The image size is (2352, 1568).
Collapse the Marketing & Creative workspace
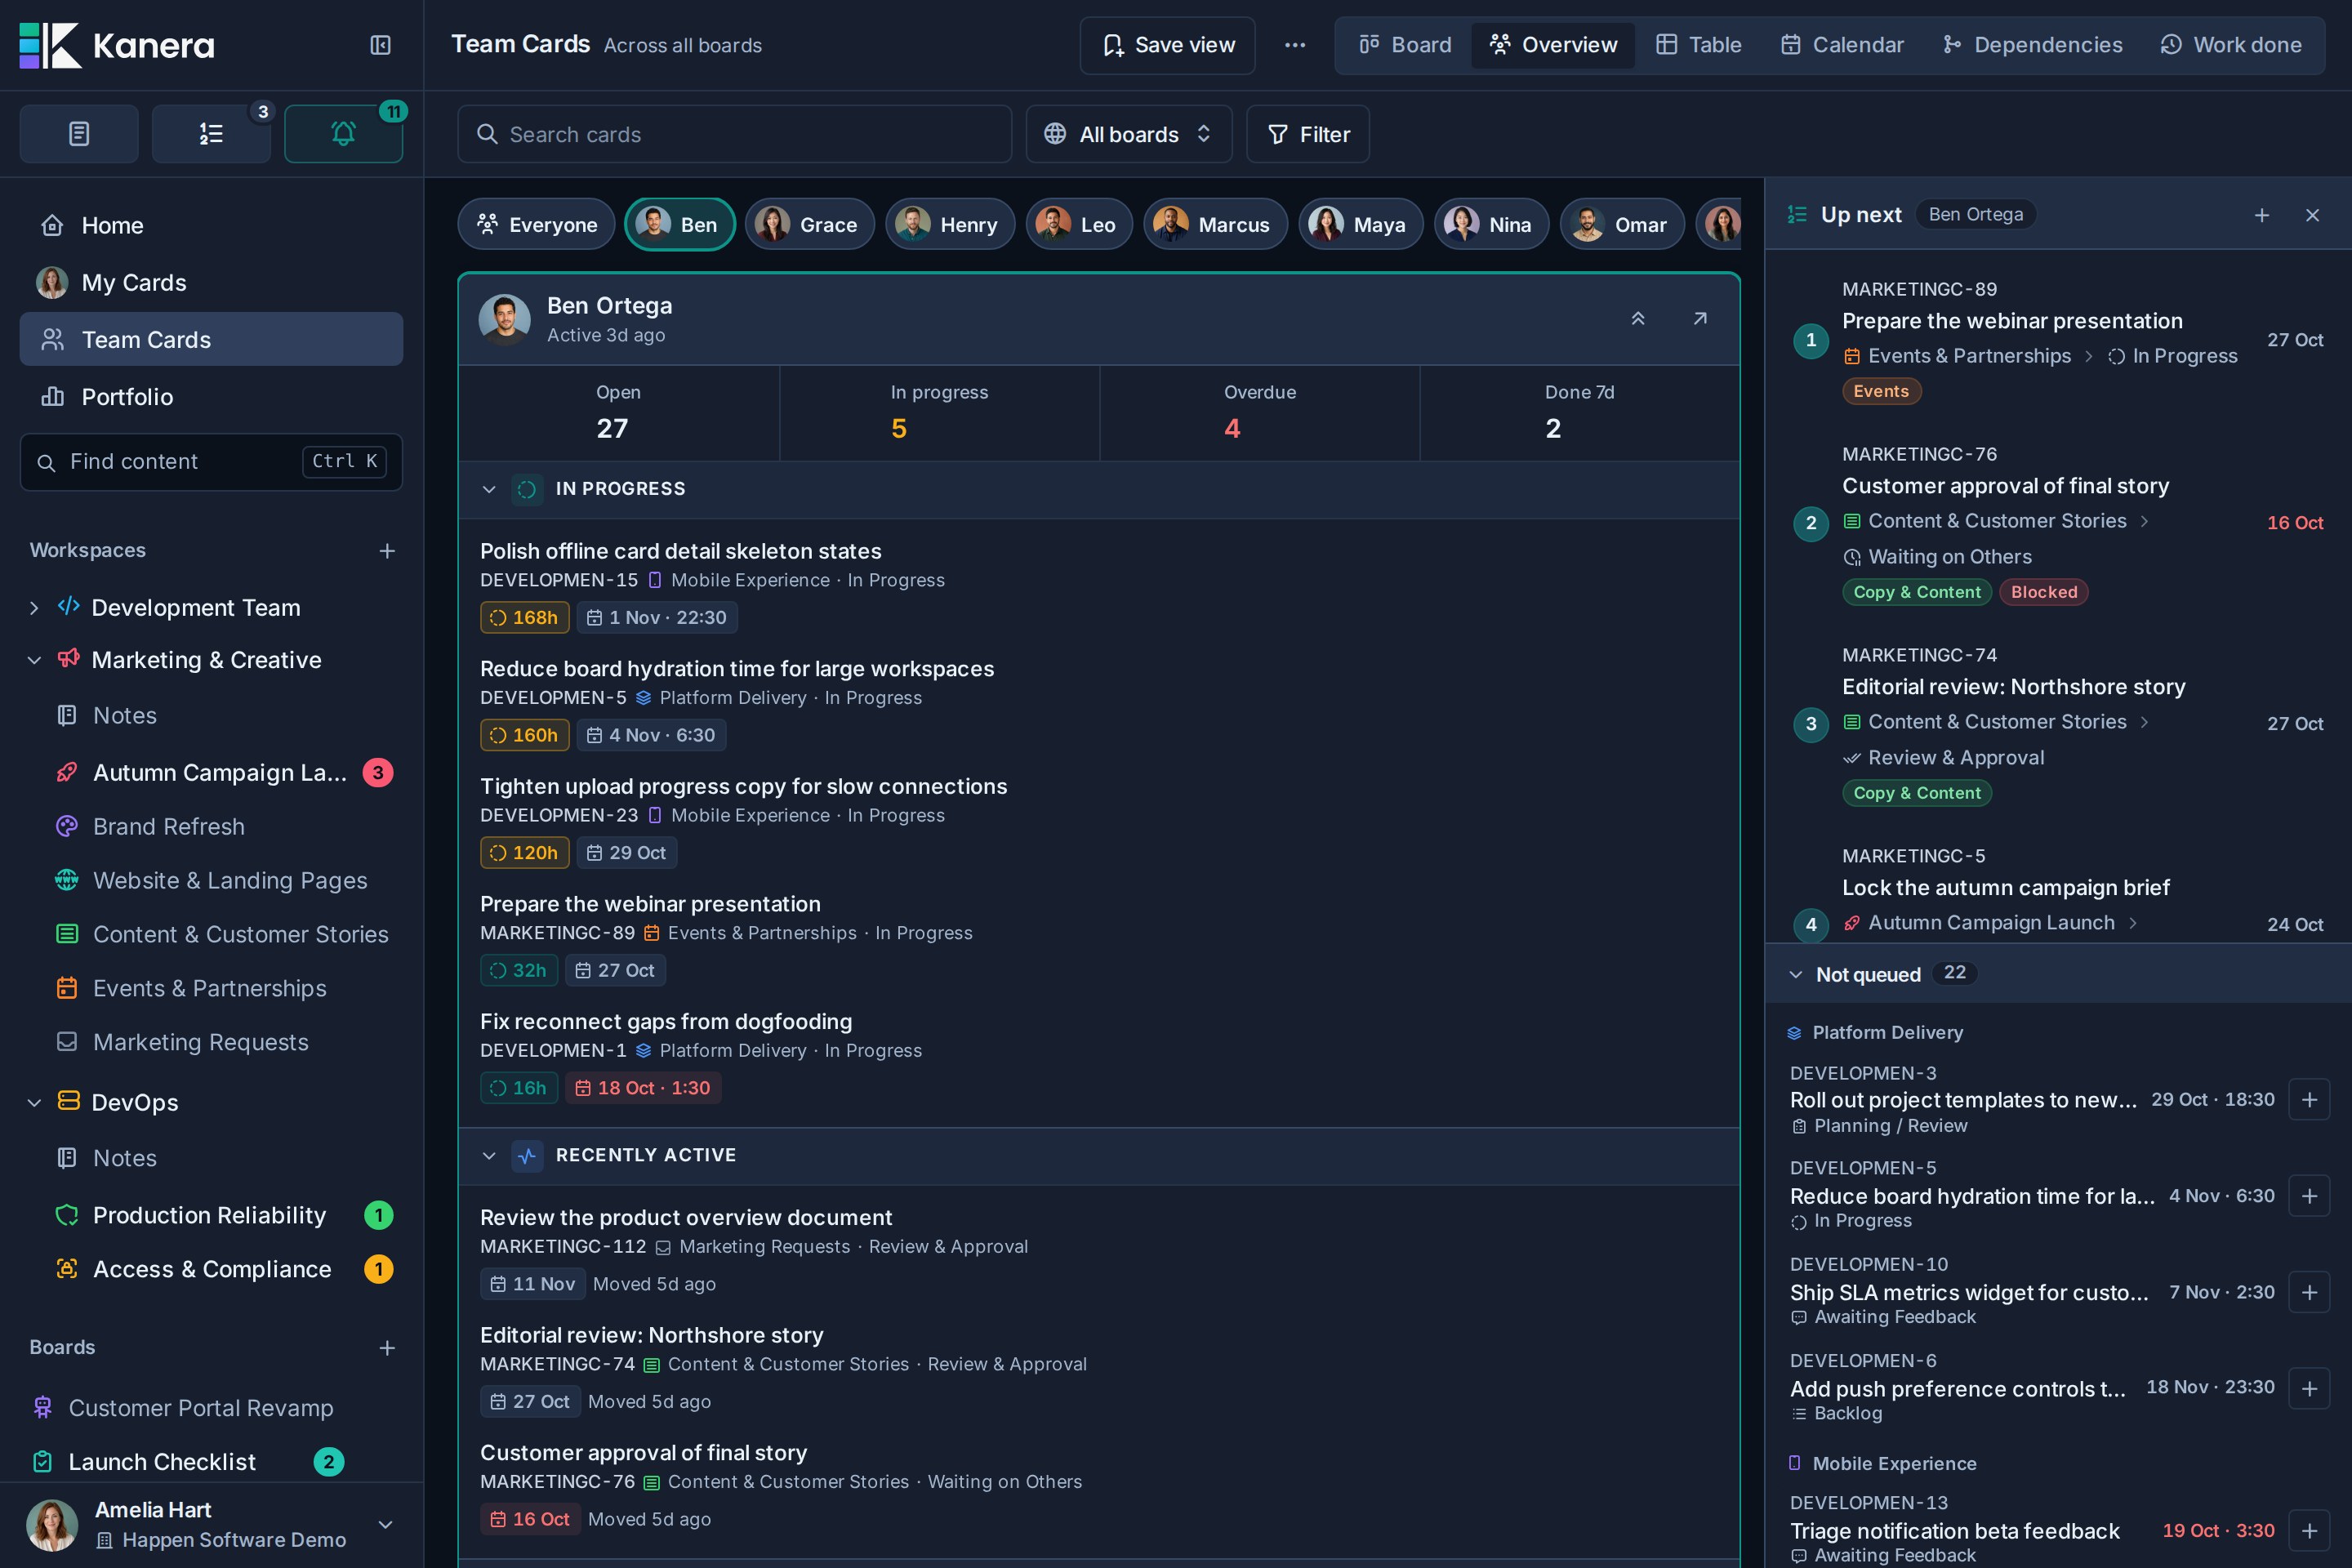pyautogui.click(x=34, y=660)
